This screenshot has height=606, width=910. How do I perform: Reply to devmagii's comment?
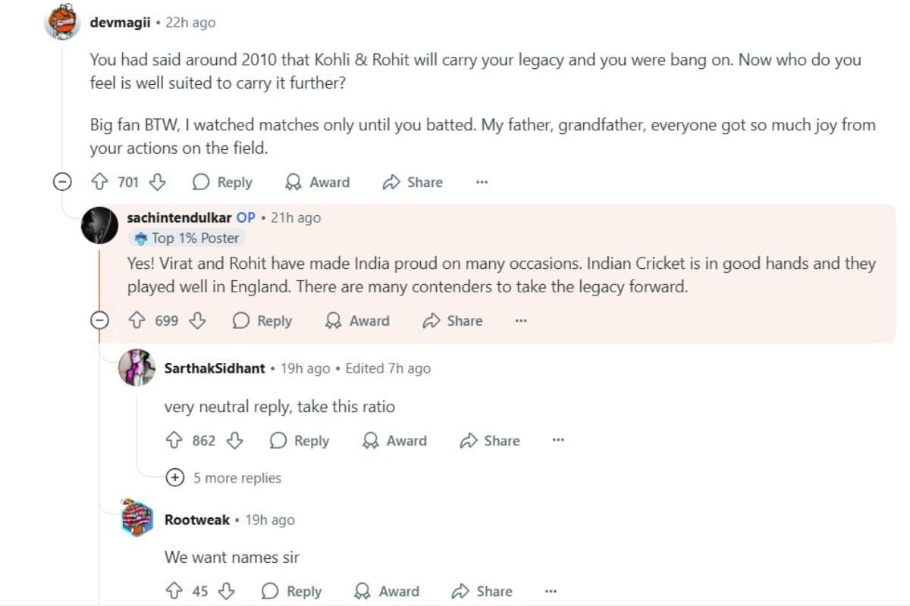pyautogui.click(x=222, y=183)
